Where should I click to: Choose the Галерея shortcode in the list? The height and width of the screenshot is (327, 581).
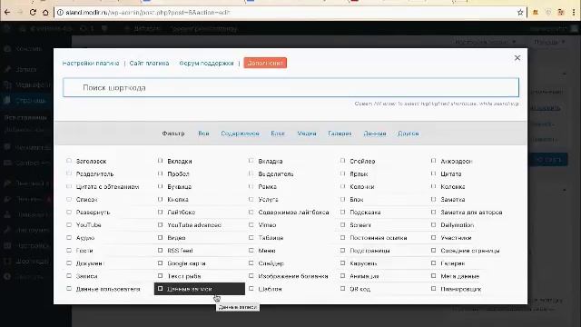point(453,263)
